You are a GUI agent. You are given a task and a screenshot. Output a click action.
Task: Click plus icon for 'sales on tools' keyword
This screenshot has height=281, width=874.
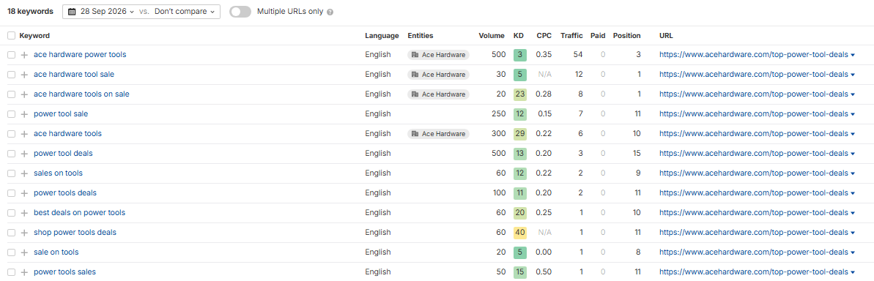click(x=24, y=173)
